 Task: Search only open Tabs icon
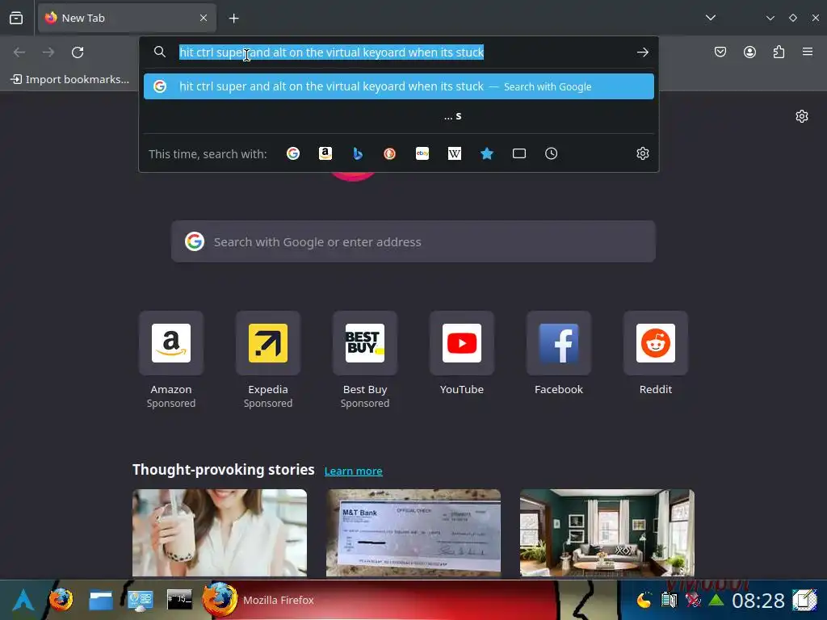click(x=519, y=153)
